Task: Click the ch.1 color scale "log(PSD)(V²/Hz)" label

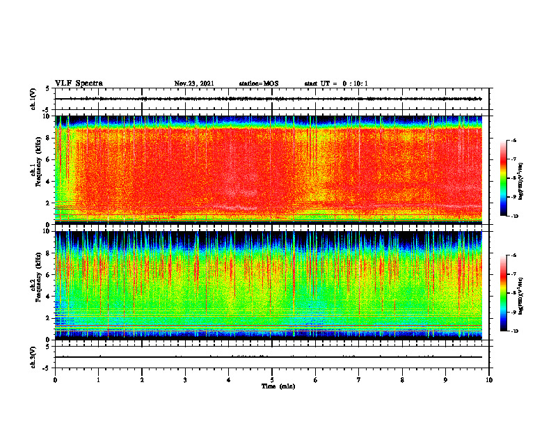Action: pos(521,181)
